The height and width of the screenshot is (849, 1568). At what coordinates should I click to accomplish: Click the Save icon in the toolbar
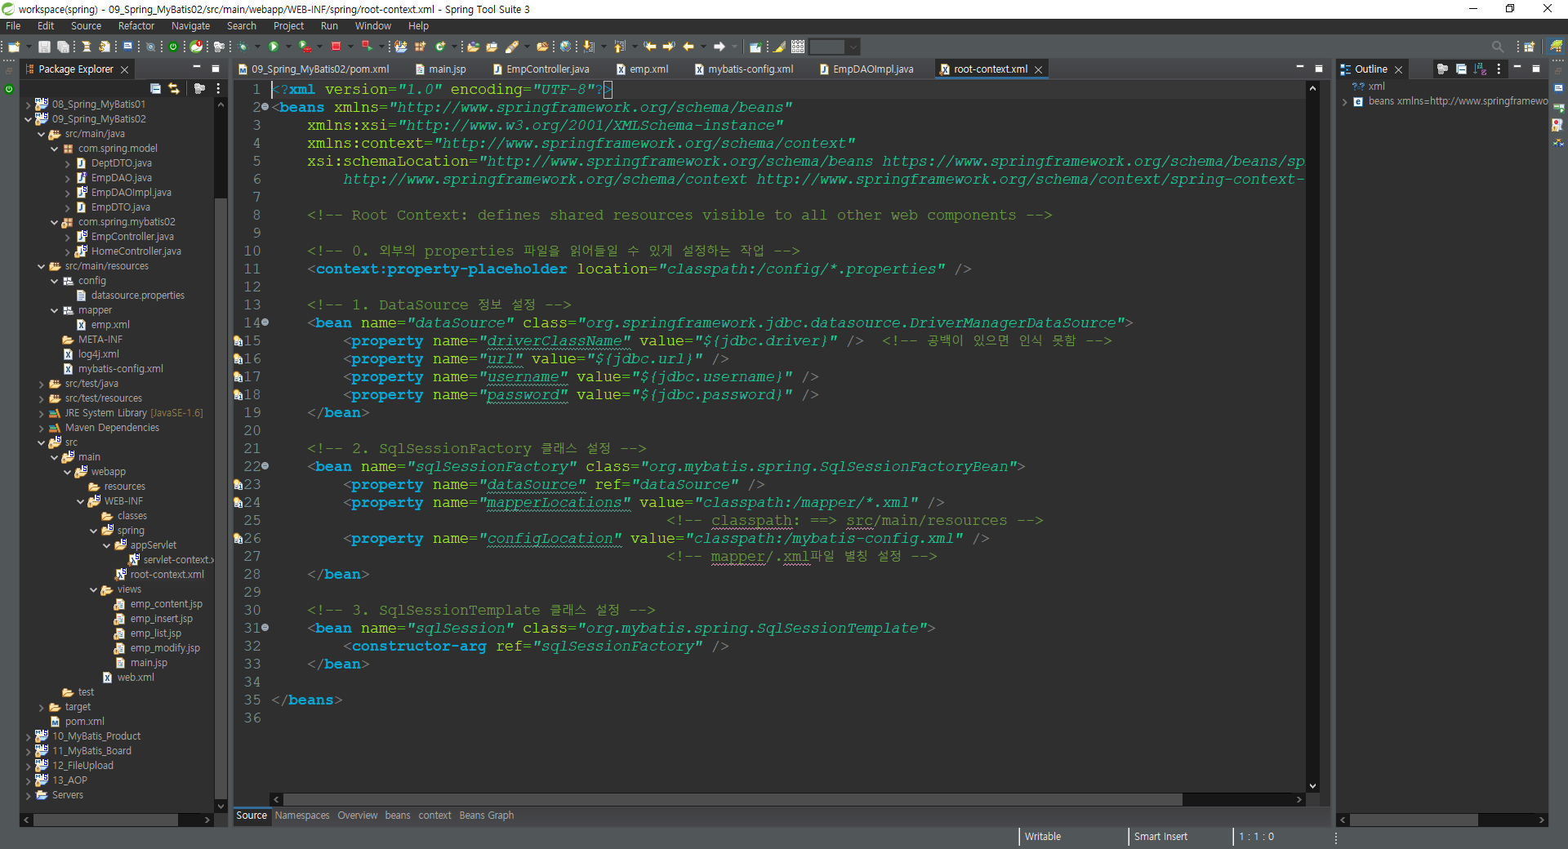pos(45,47)
